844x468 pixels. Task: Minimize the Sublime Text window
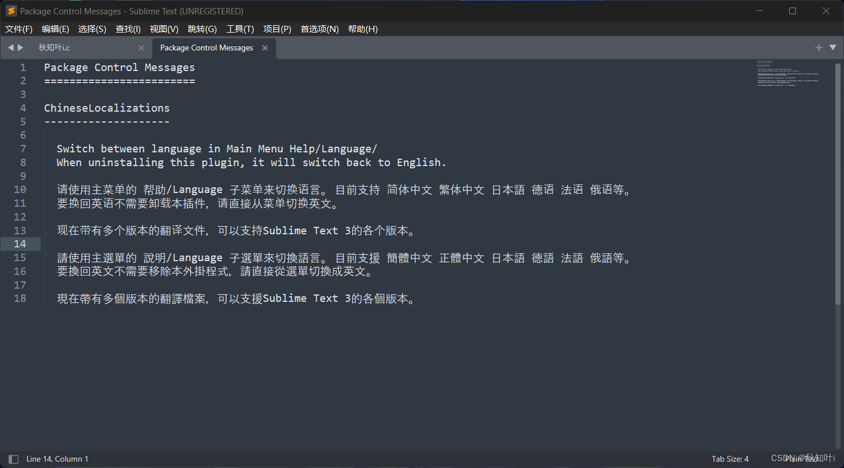[759, 11]
